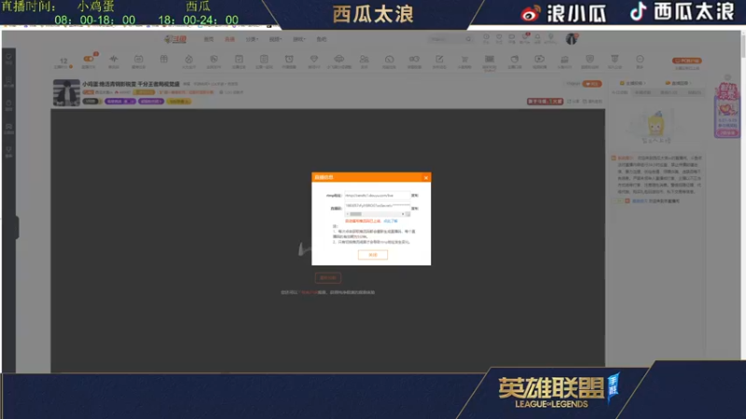
Task: Open the heart follow icon in header
Action: [499, 38]
